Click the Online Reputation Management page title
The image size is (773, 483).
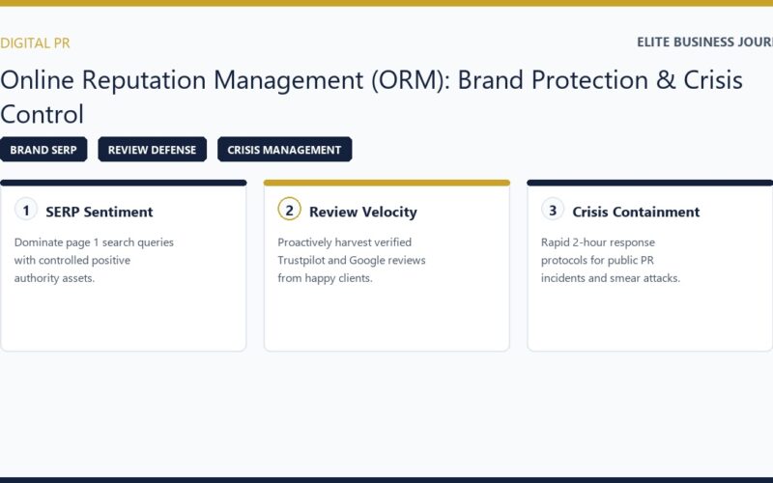point(371,97)
